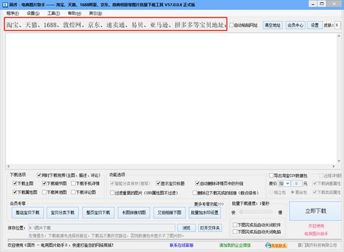Click the 皮肤 skin number field
The height and width of the screenshot is (252, 344).
337,25
